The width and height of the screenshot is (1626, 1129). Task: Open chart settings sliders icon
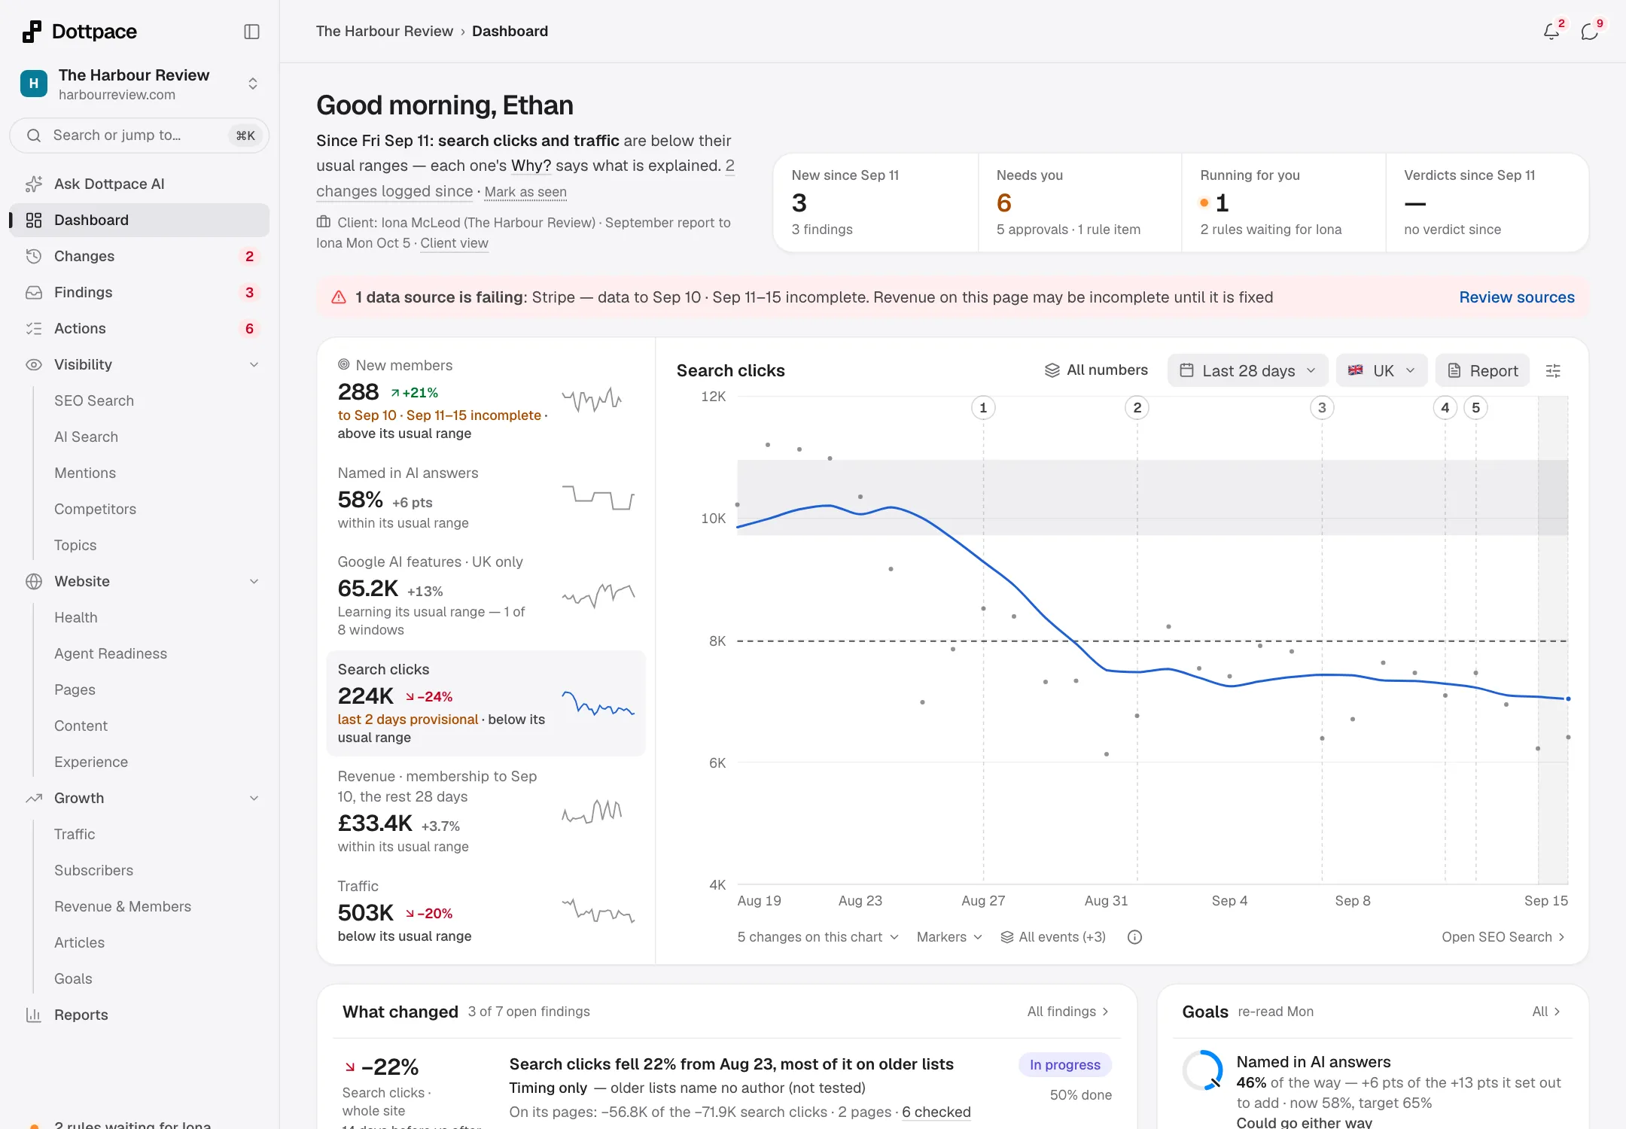tap(1553, 370)
